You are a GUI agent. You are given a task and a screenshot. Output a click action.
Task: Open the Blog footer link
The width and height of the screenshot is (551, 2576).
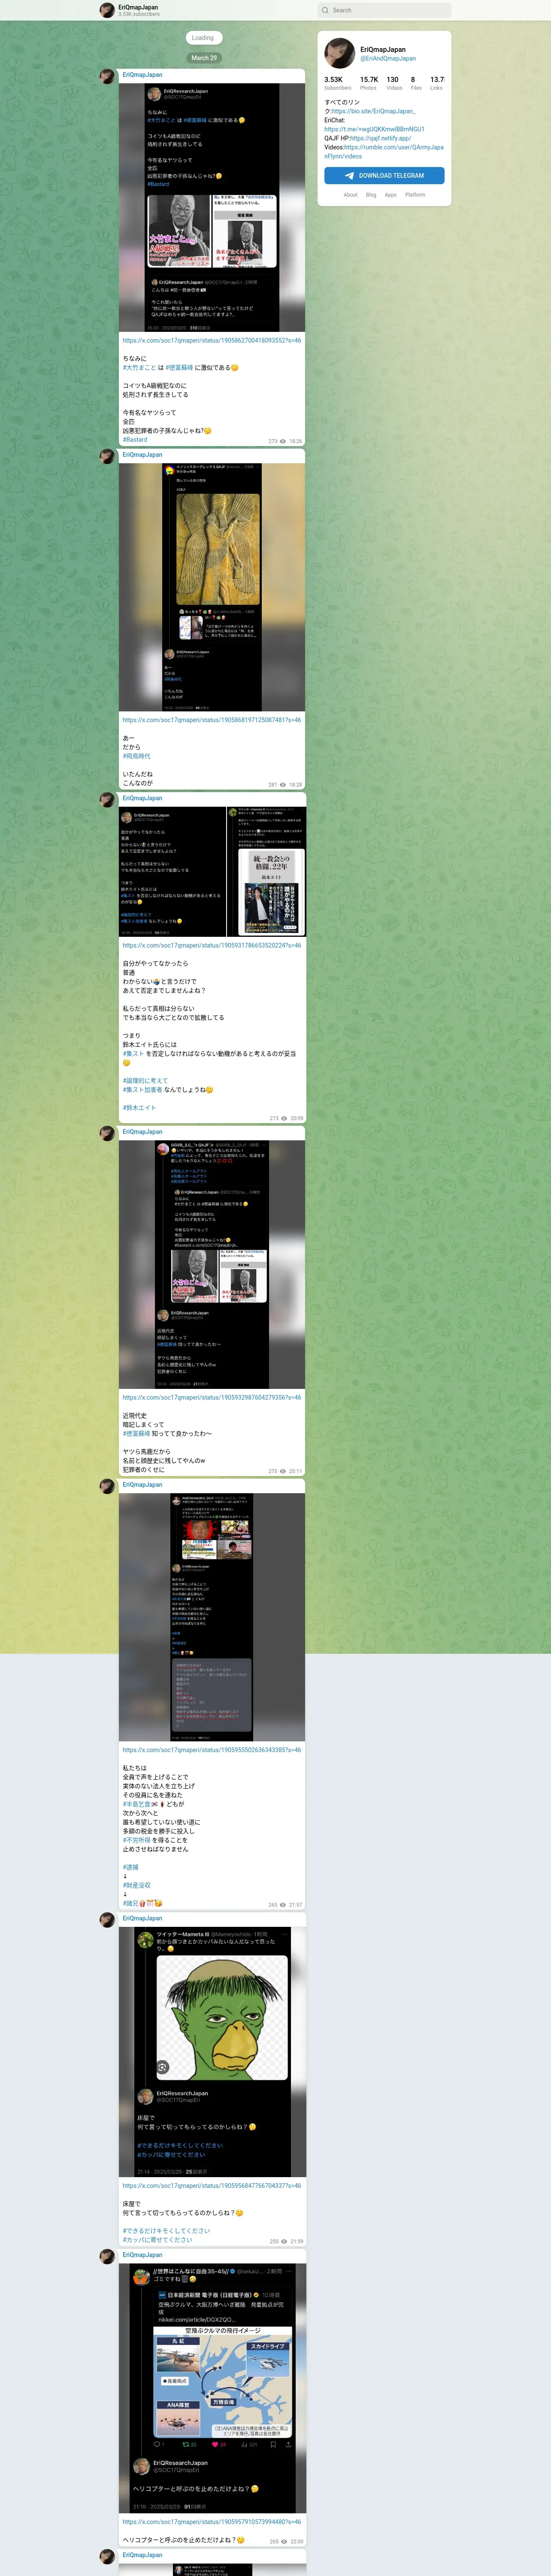(x=371, y=195)
